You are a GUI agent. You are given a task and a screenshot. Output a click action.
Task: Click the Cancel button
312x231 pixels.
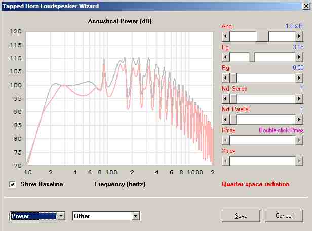[x=284, y=216]
